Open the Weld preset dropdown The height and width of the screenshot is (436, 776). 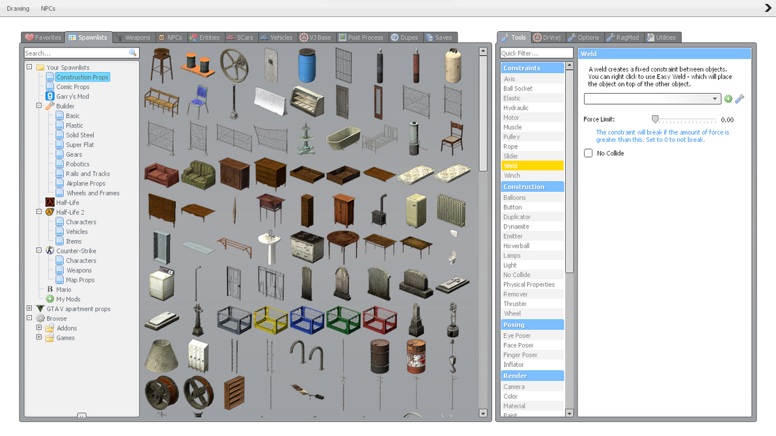click(x=652, y=98)
